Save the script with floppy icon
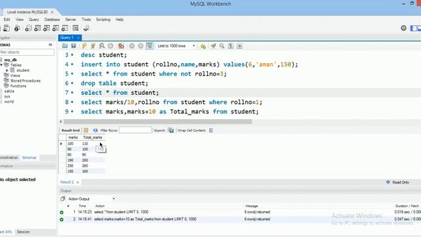 click(73, 46)
